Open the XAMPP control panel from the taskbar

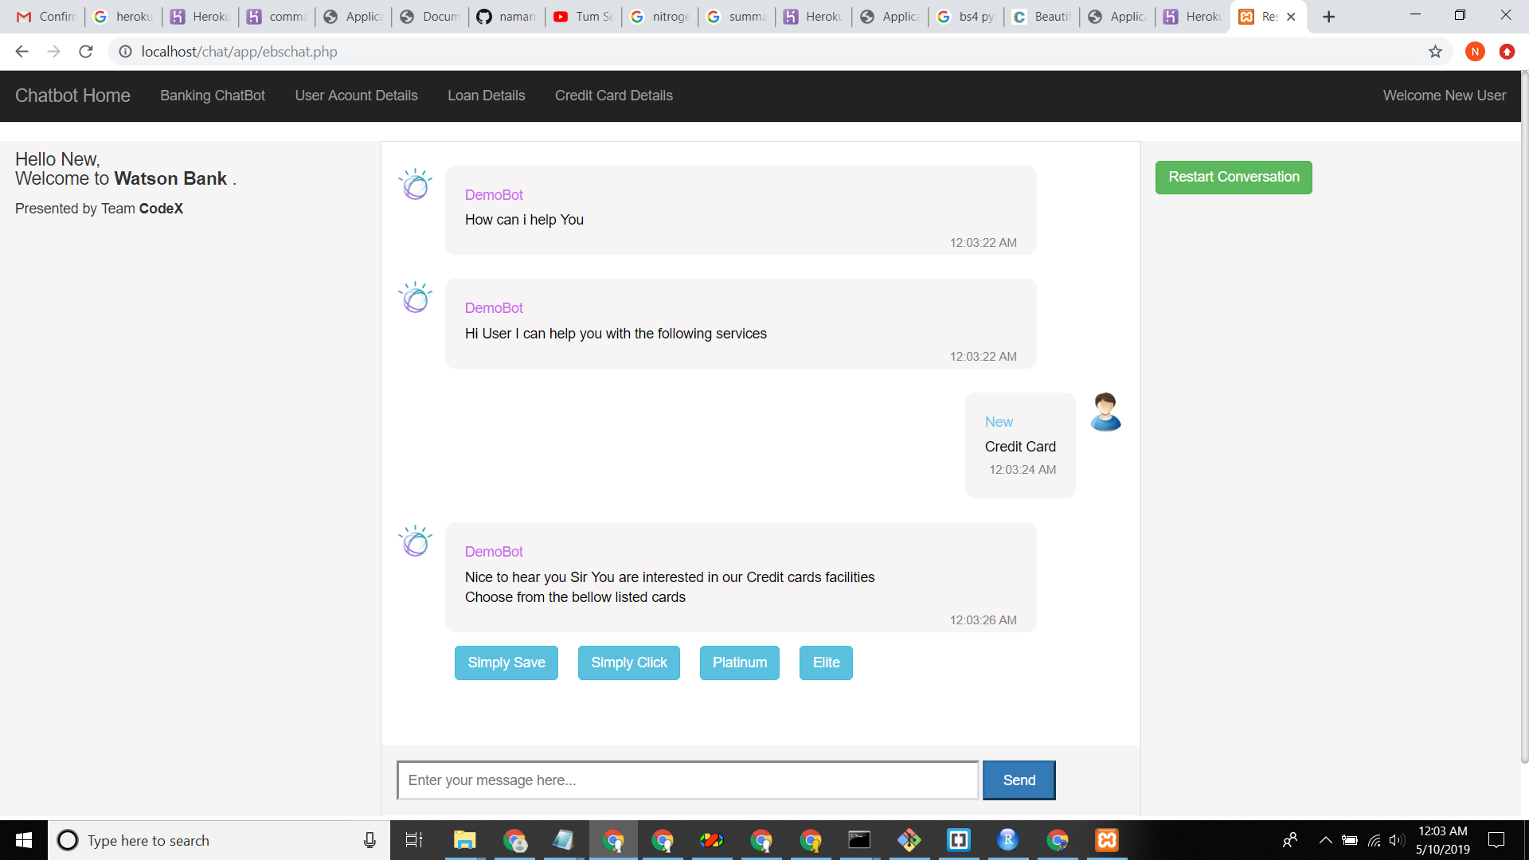click(x=1107, y=840)
